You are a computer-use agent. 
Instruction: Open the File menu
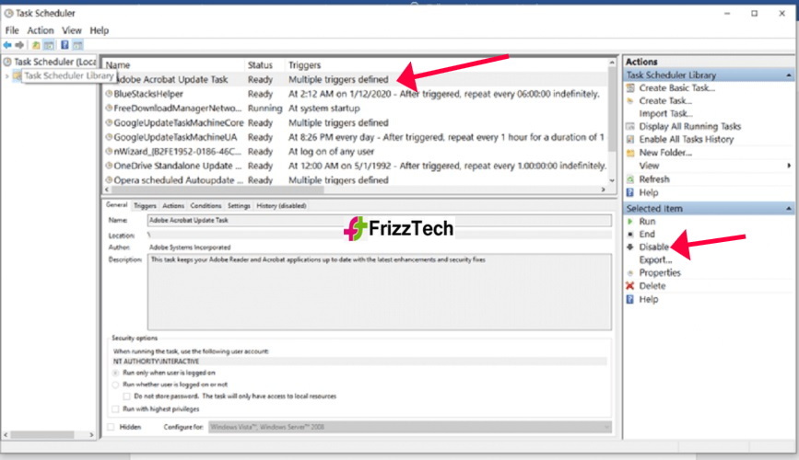(12, 30)
